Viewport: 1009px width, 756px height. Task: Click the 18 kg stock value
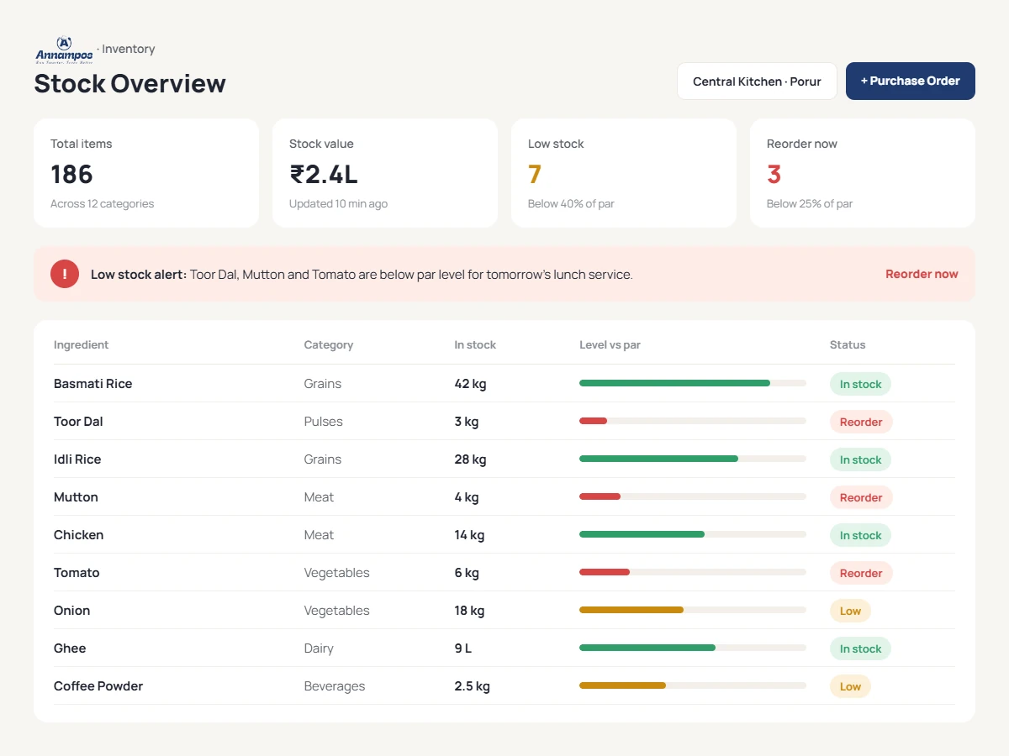[469, 611]
